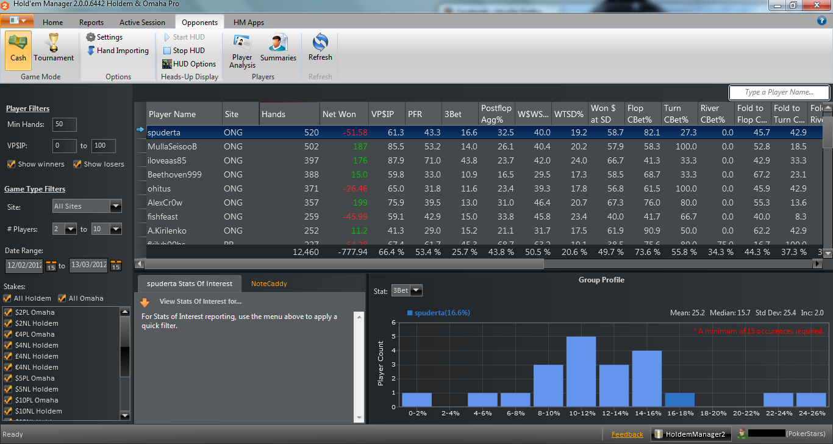Click help question mark icon
The height and width of the screenshot is (444, 833).
tap(821, 21)
